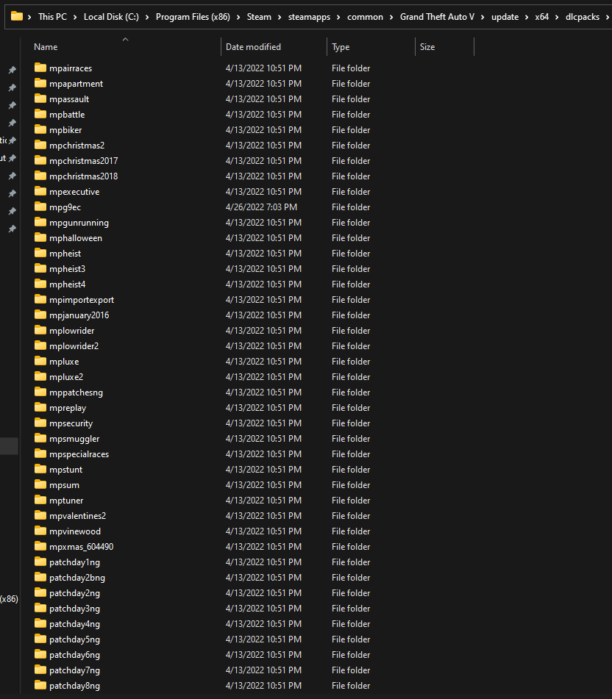Select the mpvalentines2 folder name
612x699 pixels.
[x=78, y=516]
